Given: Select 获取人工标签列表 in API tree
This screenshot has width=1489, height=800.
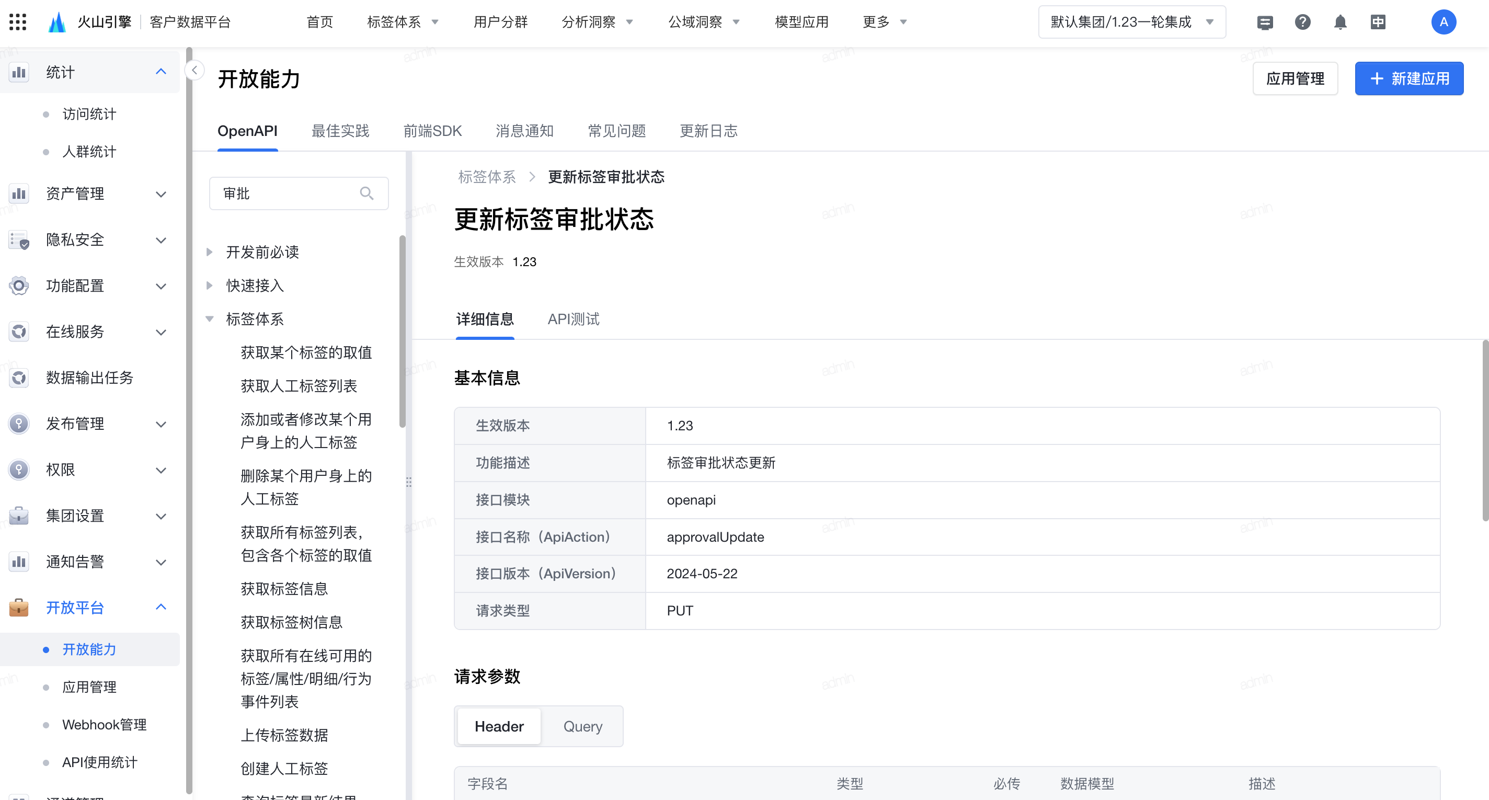Looking at the screenshot, I should (x=299, y=385).
